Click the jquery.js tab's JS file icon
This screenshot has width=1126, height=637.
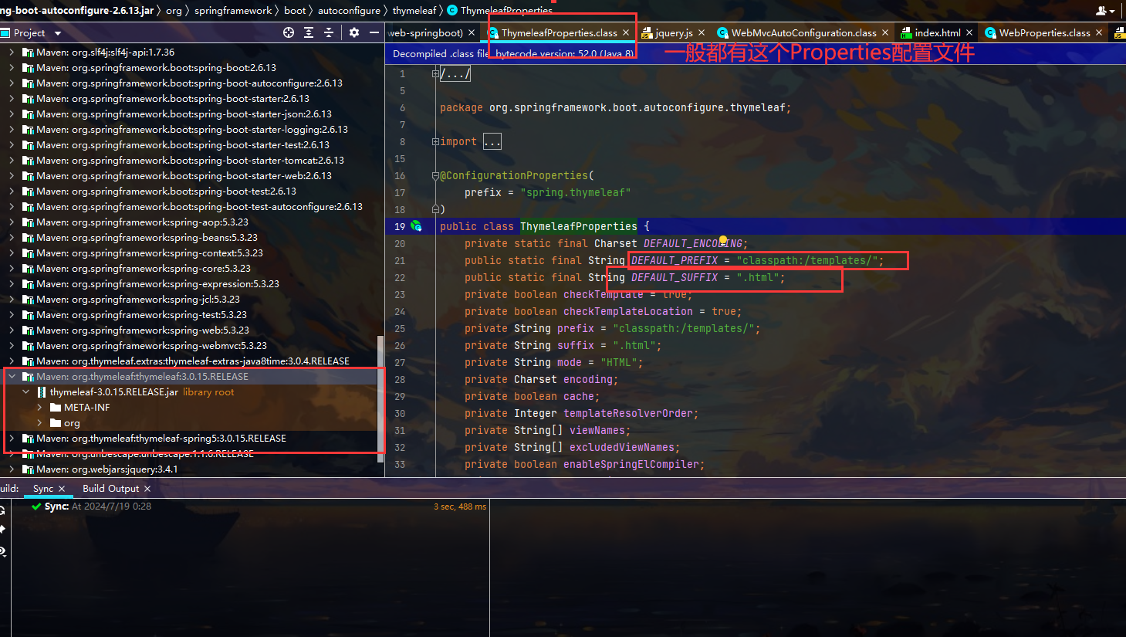(647, 32)
